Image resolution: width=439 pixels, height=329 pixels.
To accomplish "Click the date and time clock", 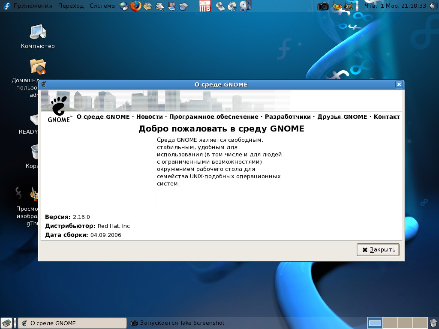I will point(395,6).
